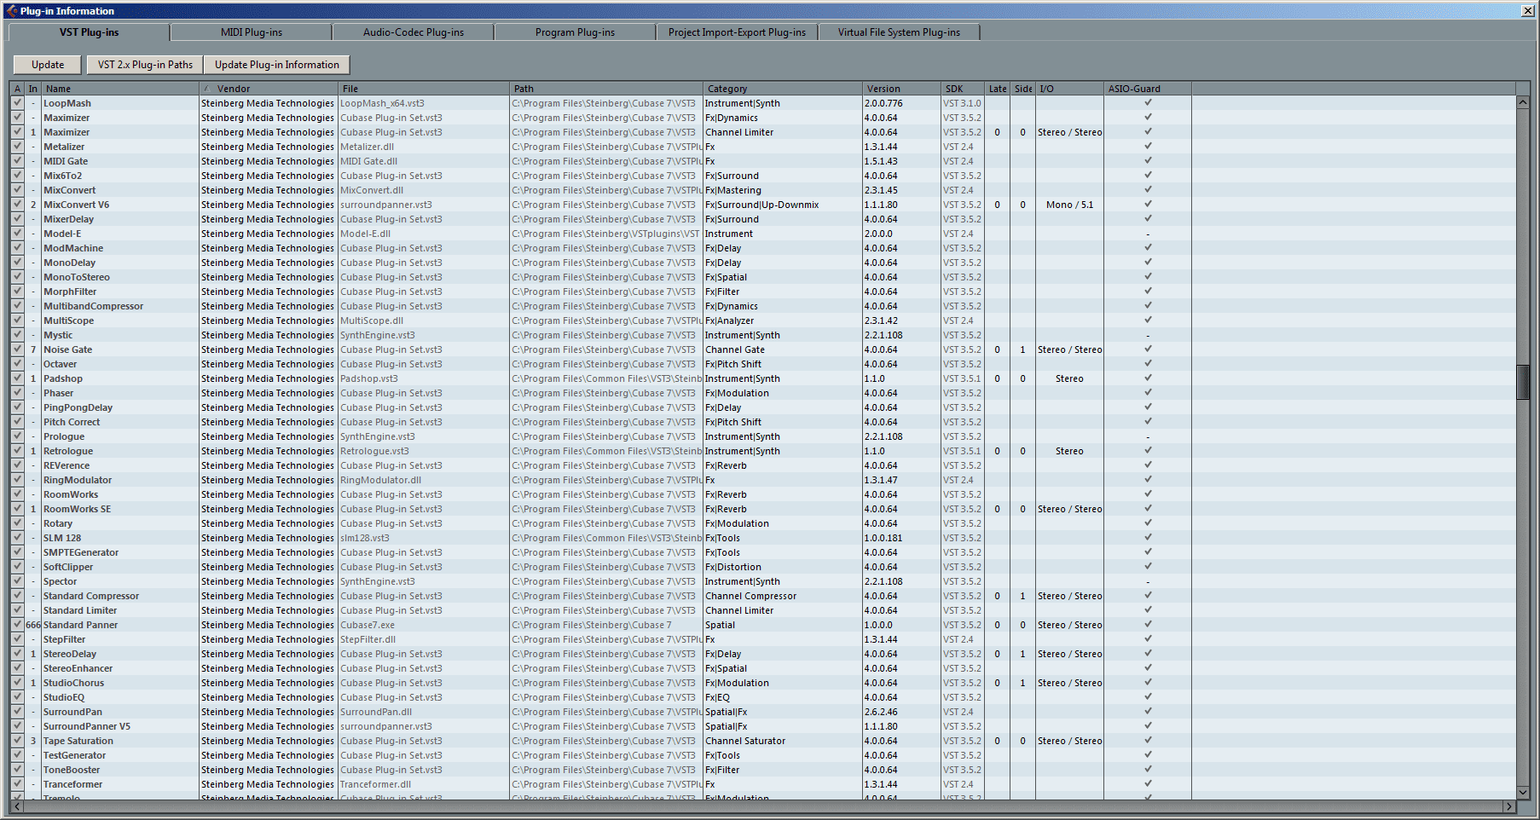Image resolution: width=1540 pixels, height=820 pixels.
Task: Click the I/O column header
Action: pos(1069,89)
